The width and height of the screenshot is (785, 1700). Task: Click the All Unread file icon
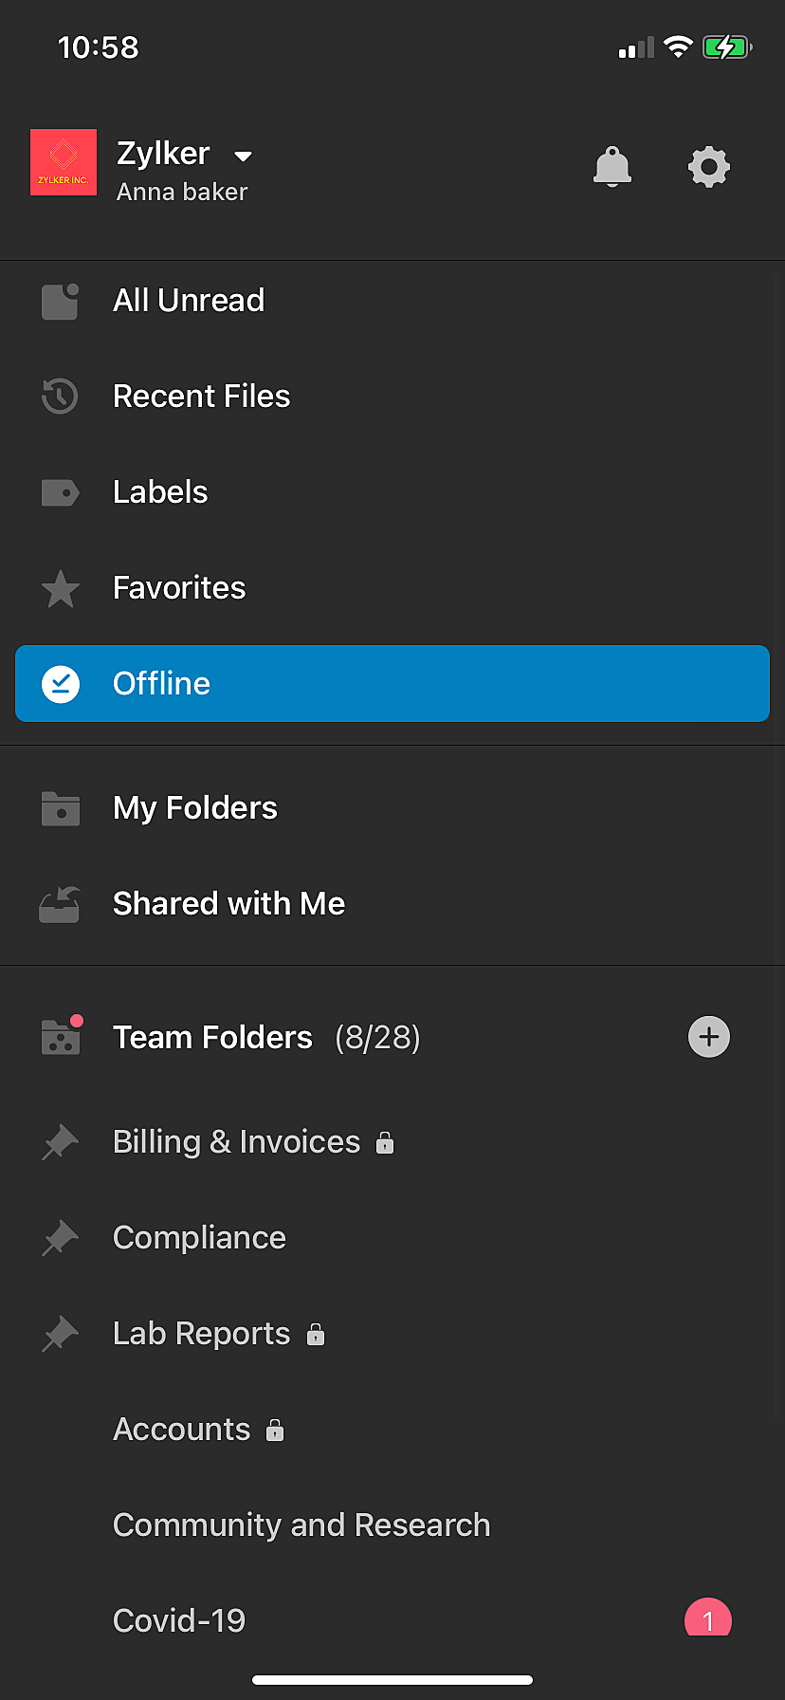60,301
